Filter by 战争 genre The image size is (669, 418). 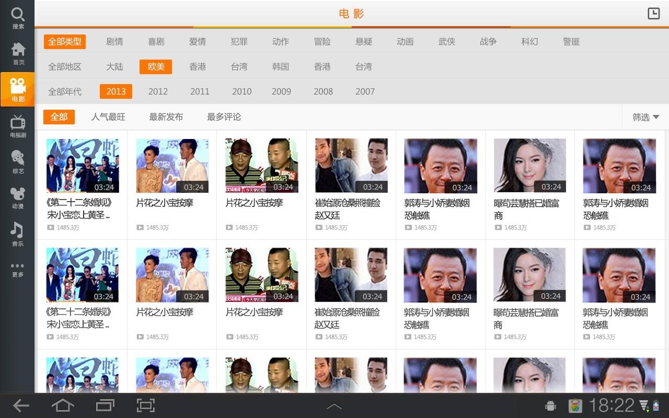(488, 41)
